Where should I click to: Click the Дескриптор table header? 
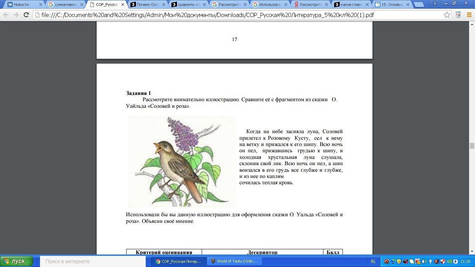[262, 252]
